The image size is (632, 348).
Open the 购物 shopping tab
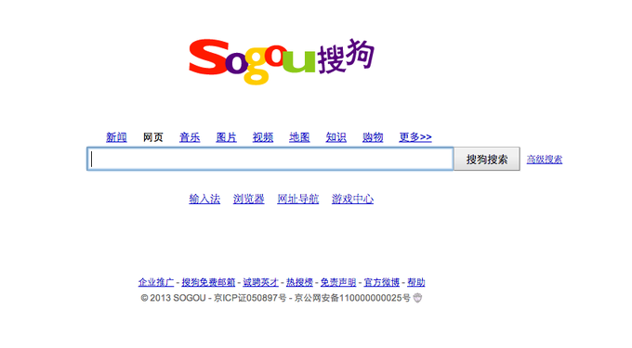click(x=373, y=137)
